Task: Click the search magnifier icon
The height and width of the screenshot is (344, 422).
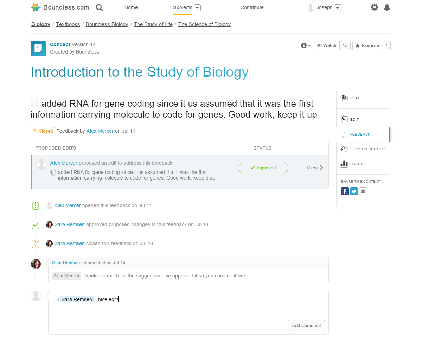Action: 99,7
